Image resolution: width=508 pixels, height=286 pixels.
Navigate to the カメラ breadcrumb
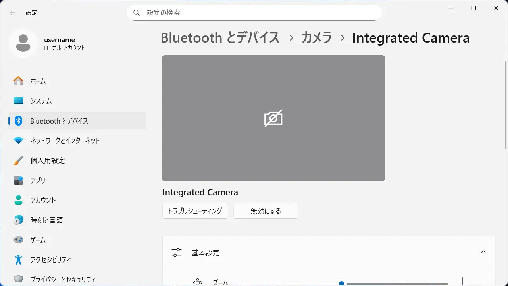pos(316,38)
